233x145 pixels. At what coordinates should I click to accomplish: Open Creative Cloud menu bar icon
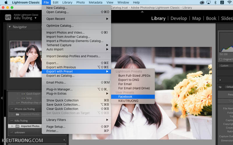click(202, 2)
